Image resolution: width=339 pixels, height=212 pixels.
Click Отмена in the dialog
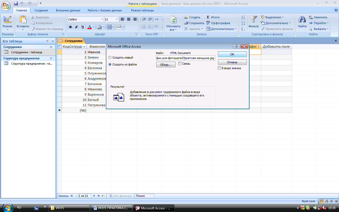(x=232, y=62)
